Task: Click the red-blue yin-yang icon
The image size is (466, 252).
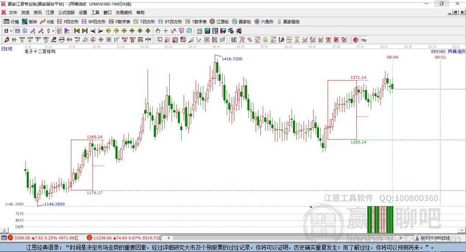Action: pyautogui.click(x=356, y=40)
